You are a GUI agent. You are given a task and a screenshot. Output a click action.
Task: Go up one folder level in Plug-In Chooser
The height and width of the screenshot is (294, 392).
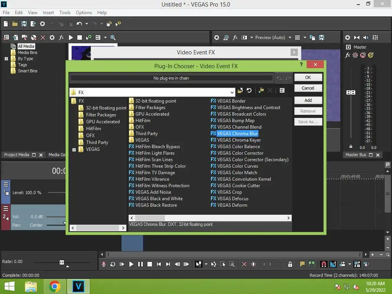(x=240, y=90)
